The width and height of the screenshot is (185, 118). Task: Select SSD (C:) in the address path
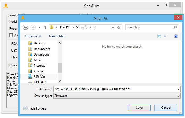(82, 27)
